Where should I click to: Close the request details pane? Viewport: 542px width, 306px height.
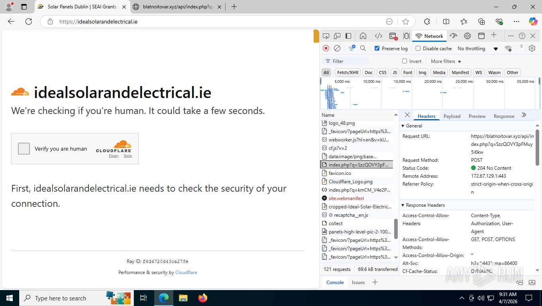point(407,115)
